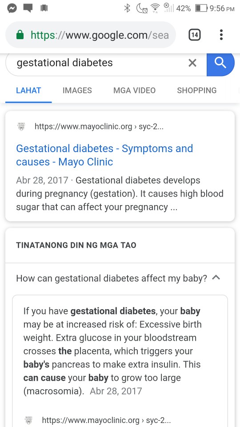The image size is (240, 427).
Task: Tap the Messenger notification icon in status bar
Action: click(x=12, y=8)
